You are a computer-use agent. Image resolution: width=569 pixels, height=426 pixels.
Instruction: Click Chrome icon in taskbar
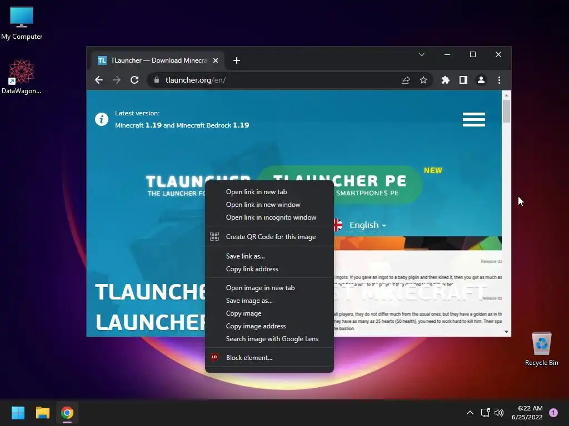[x=67, y=413]
